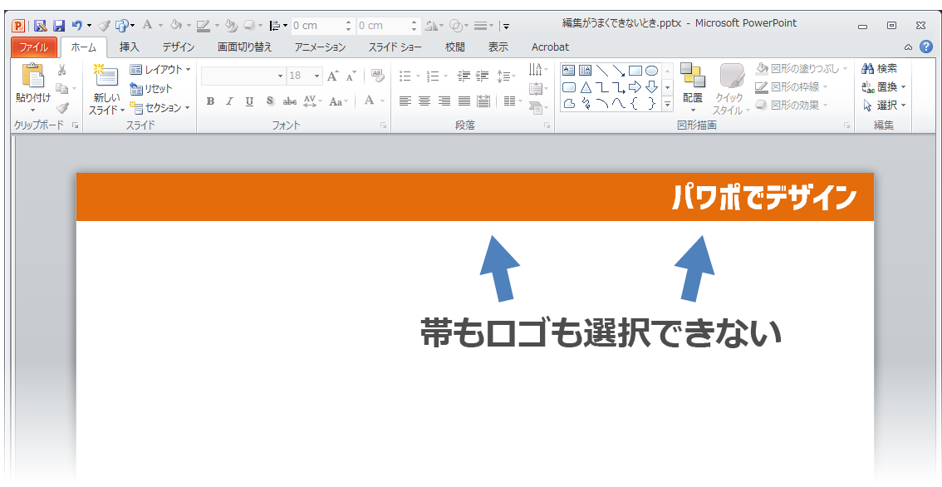
Task: Open Quick Styles (クイックスタイル) button
Action: 731,89
